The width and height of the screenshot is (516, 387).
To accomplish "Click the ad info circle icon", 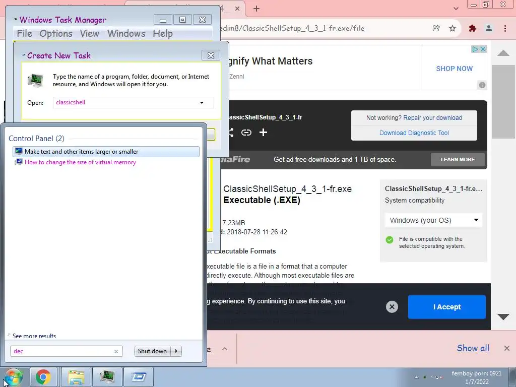I will click(482, 85).
